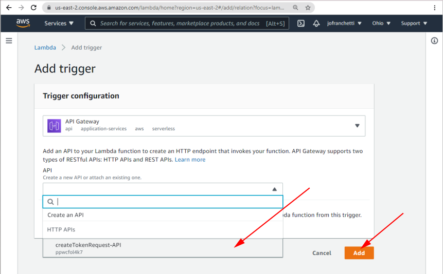Image resolution: width=443 pixels, height=274 pixels.
Task: Click the Trigger configuration heading
Action: pyautogui.click(x=81, y=96)
